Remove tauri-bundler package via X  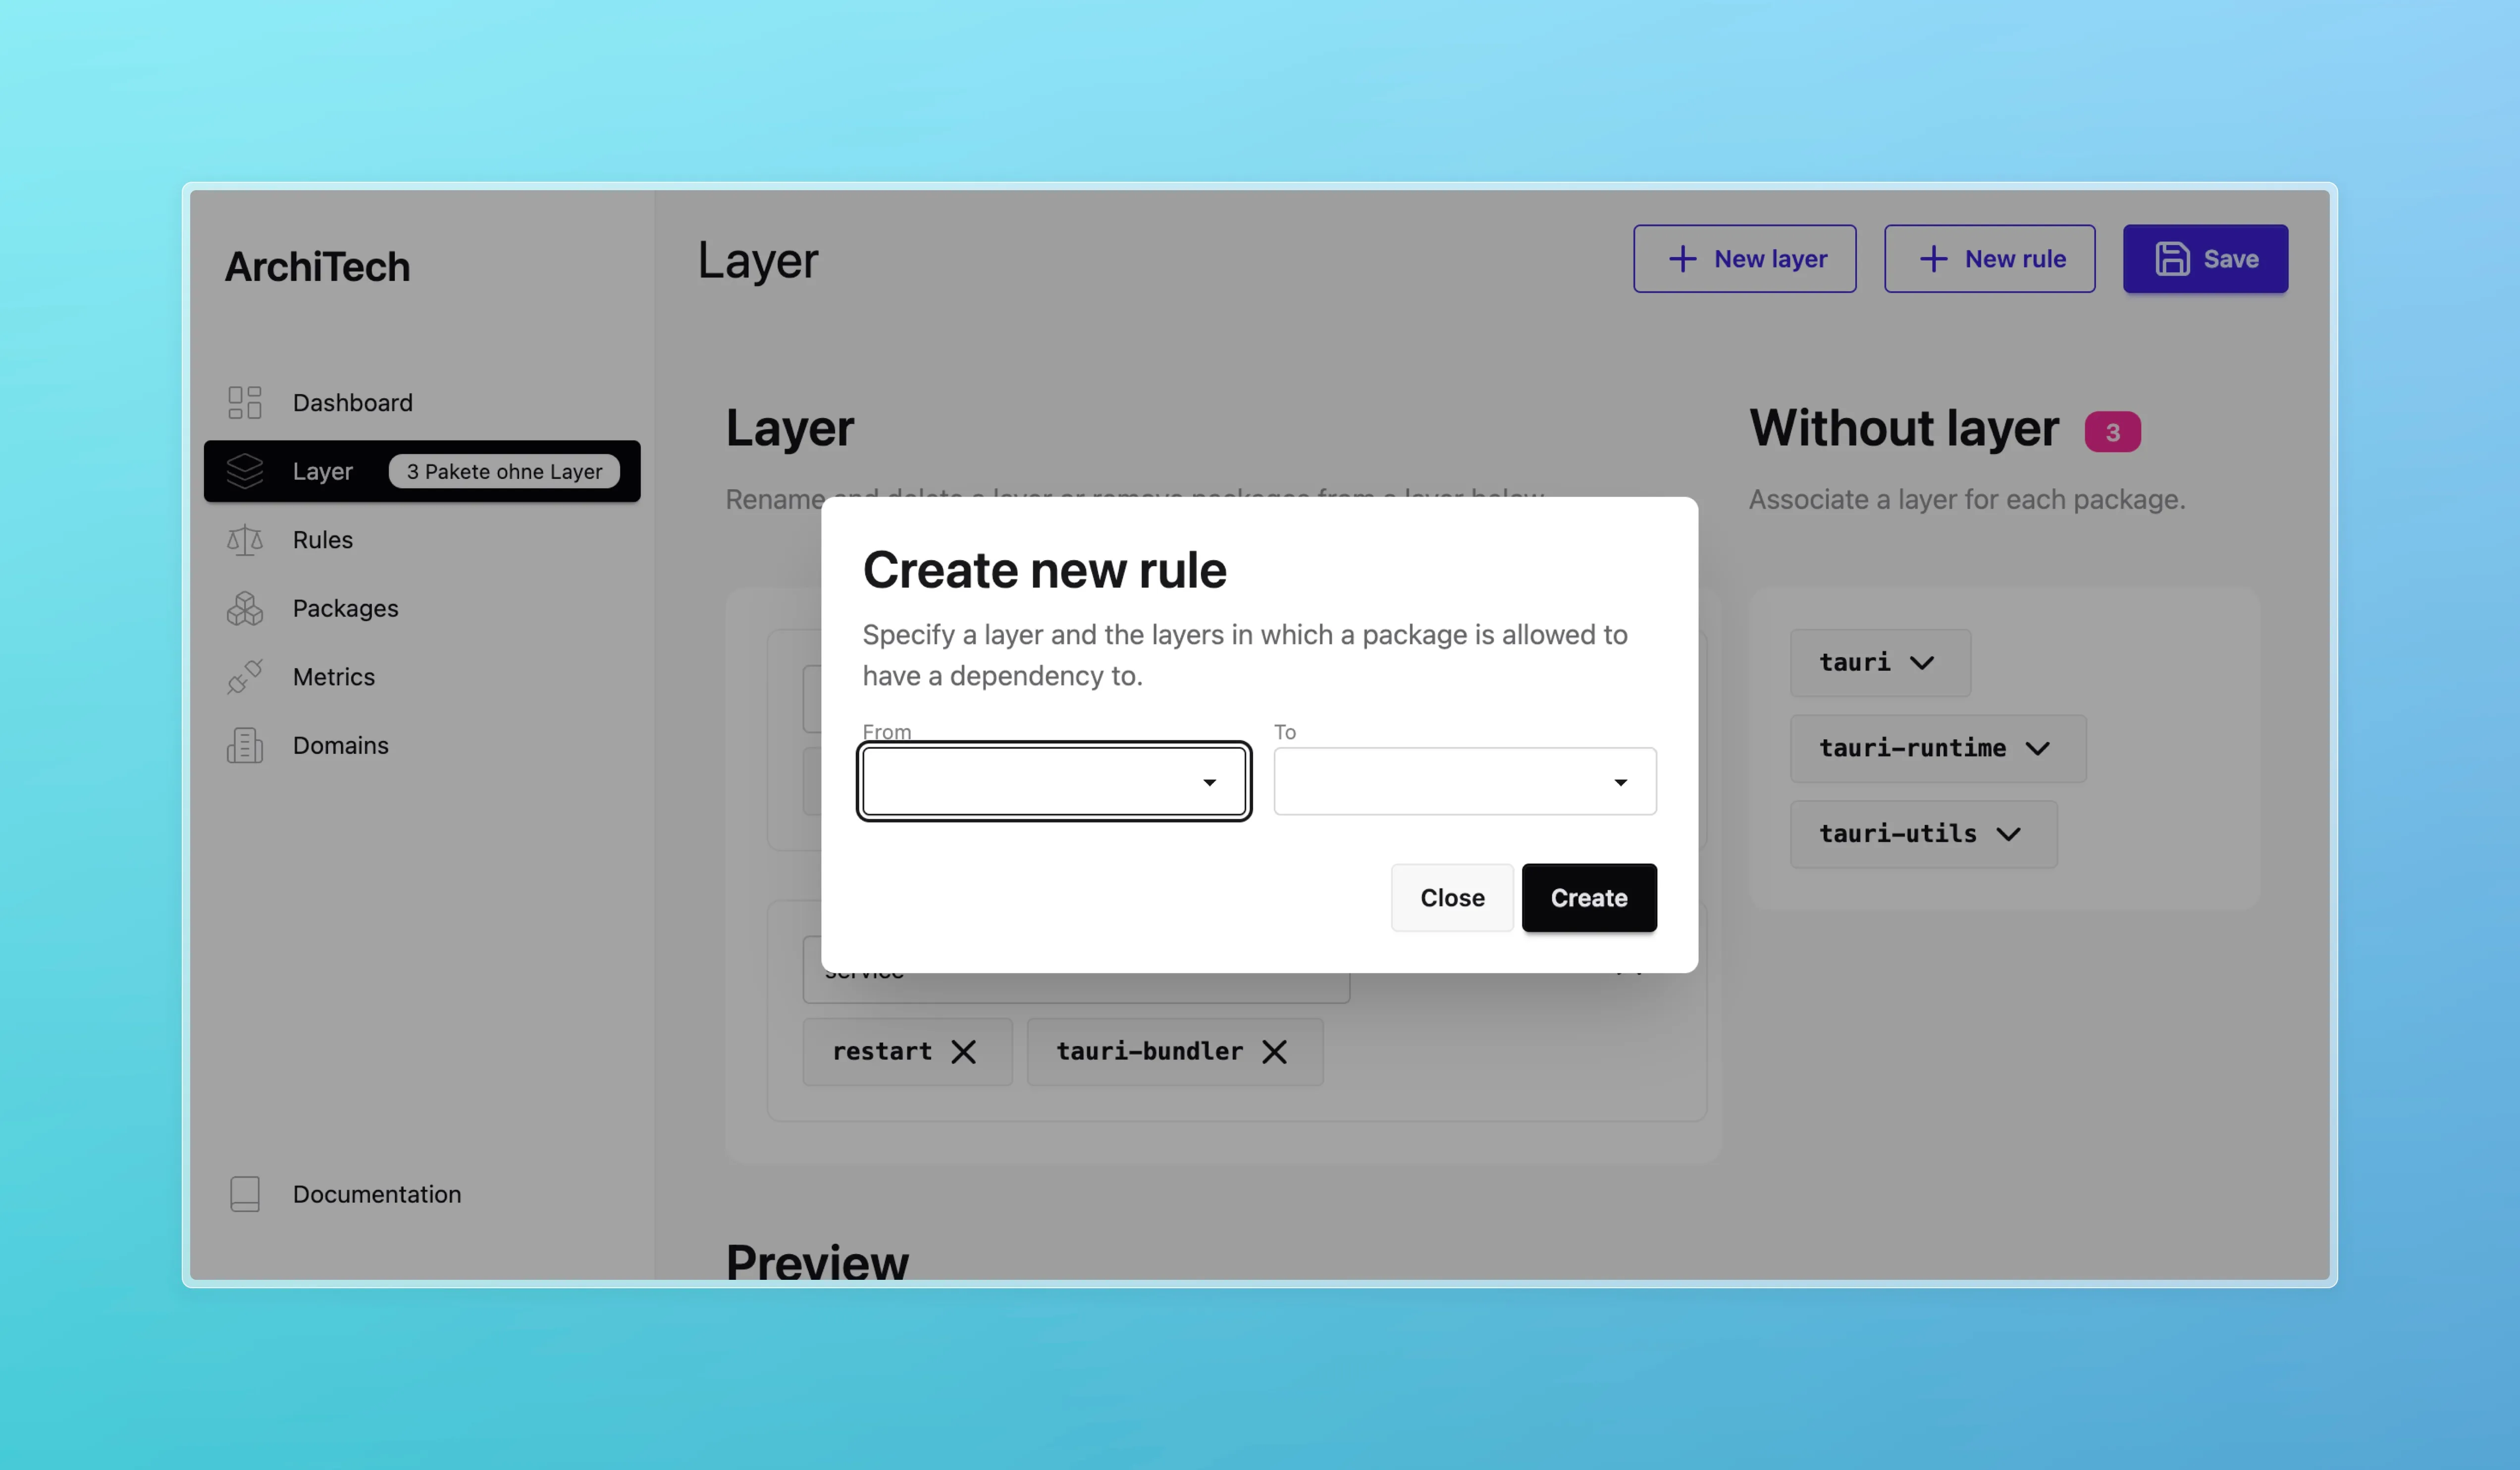[1274, 1052]
